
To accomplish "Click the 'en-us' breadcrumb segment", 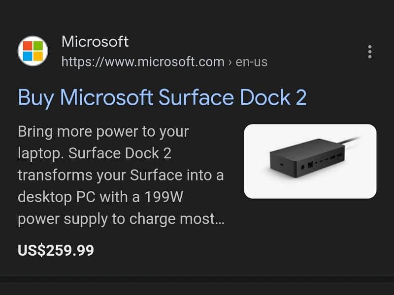I will click(x=252, y=62).
